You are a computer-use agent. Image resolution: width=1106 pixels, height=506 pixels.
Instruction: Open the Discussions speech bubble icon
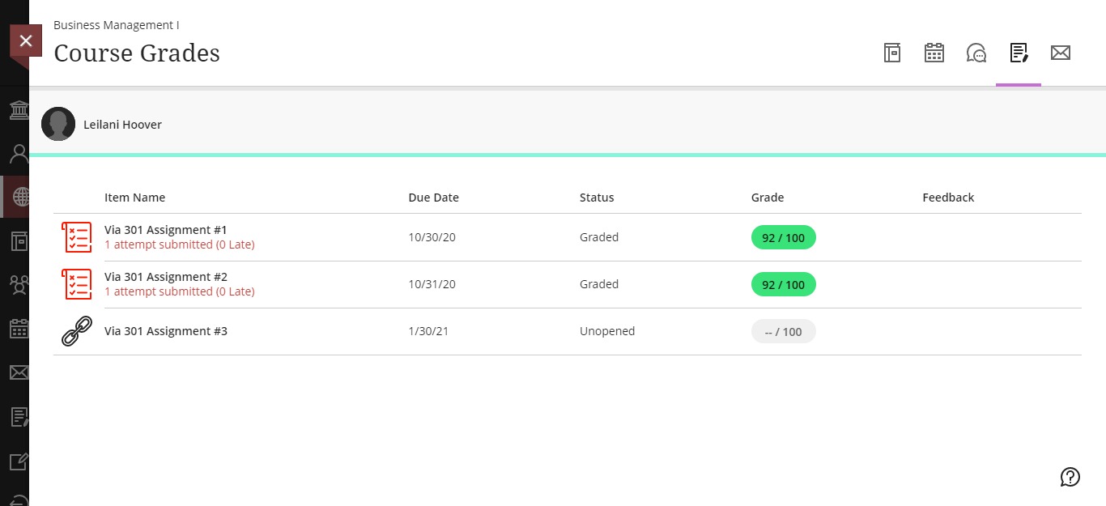[x=976, y=53]
